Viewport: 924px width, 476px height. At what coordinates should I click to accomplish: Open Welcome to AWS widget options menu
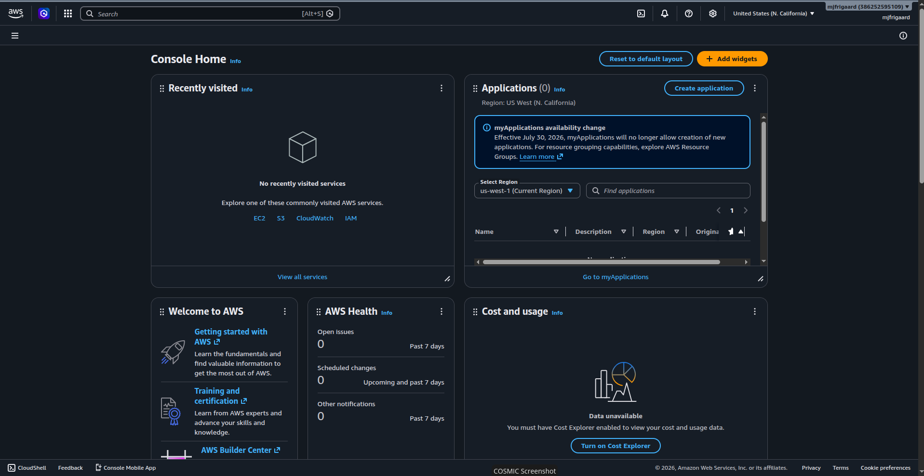[x=285, y=311]
